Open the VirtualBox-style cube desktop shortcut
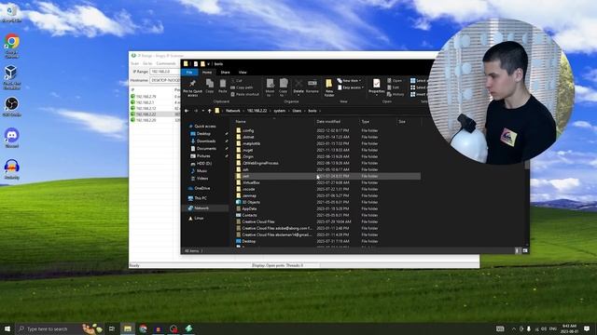The image size is (597, 335). pyautogui.click(x=11, y=77)
